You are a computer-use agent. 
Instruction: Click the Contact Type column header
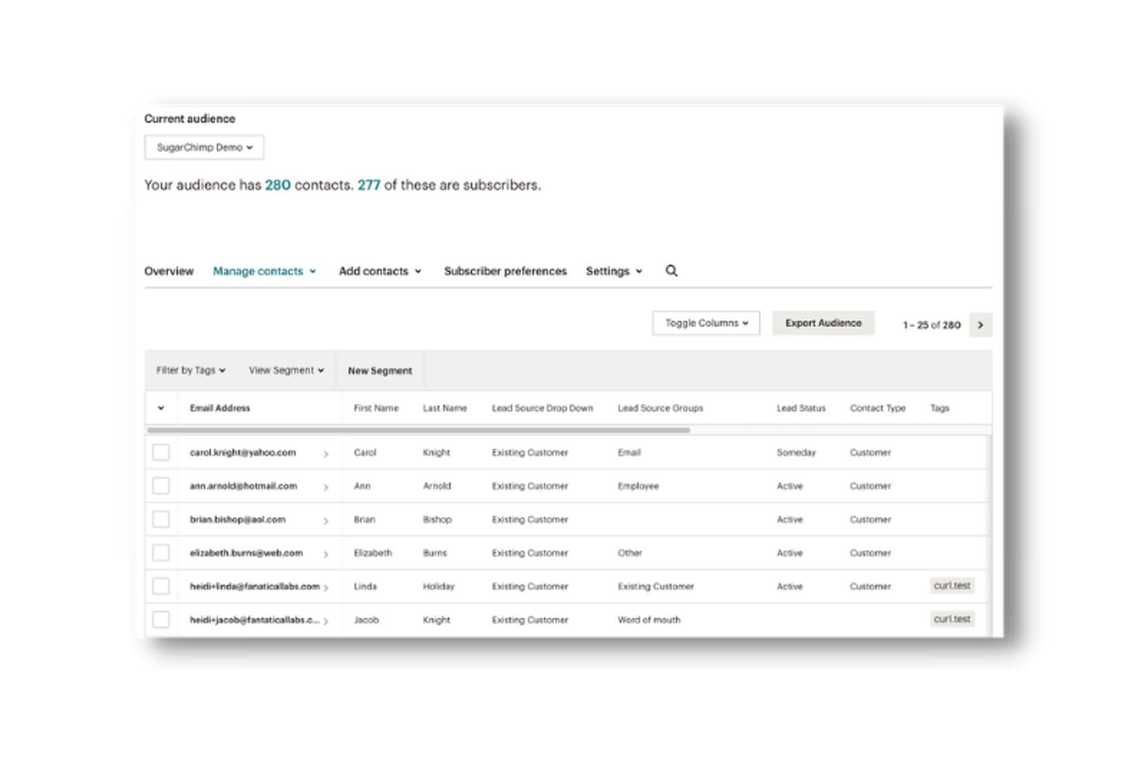click(877, 408)
